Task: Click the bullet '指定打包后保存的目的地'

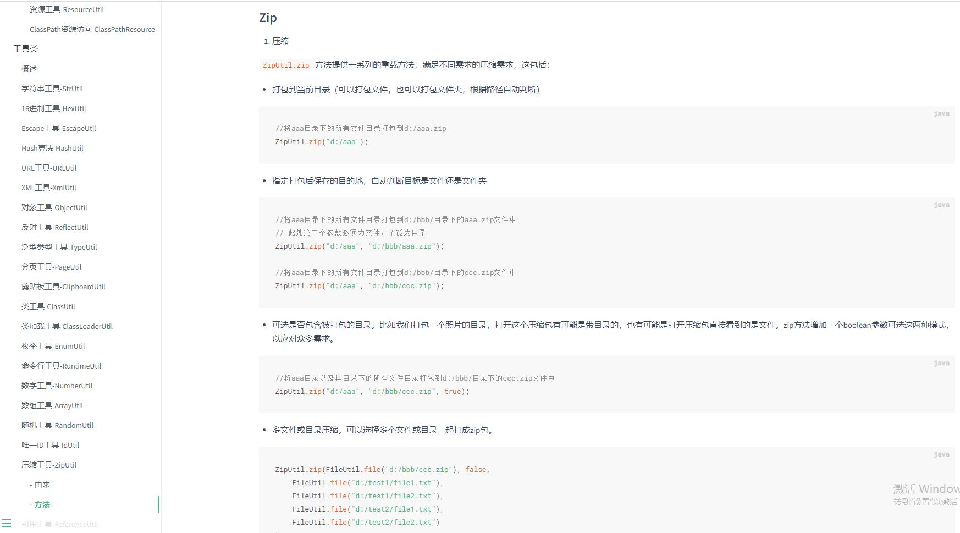Action: pyautogui.click(x=379, y=181)
